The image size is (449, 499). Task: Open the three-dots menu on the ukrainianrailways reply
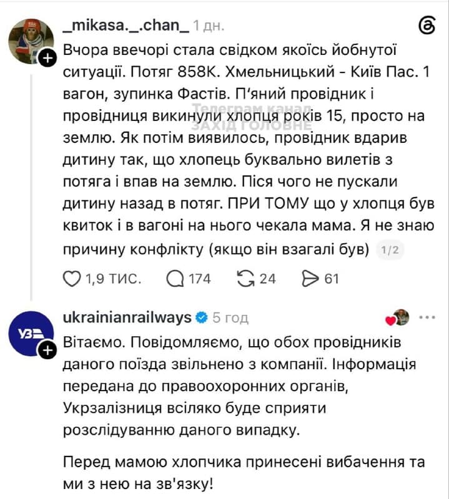coord(427,317)
